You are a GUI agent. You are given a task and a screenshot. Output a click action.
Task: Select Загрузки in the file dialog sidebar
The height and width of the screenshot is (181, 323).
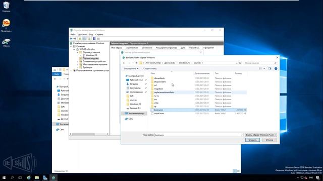click(x=134, y=84)
